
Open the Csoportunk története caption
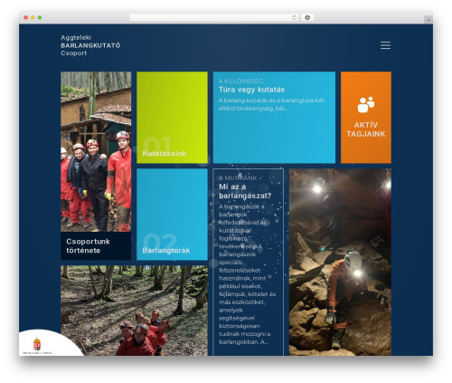(x=96, y=246)
